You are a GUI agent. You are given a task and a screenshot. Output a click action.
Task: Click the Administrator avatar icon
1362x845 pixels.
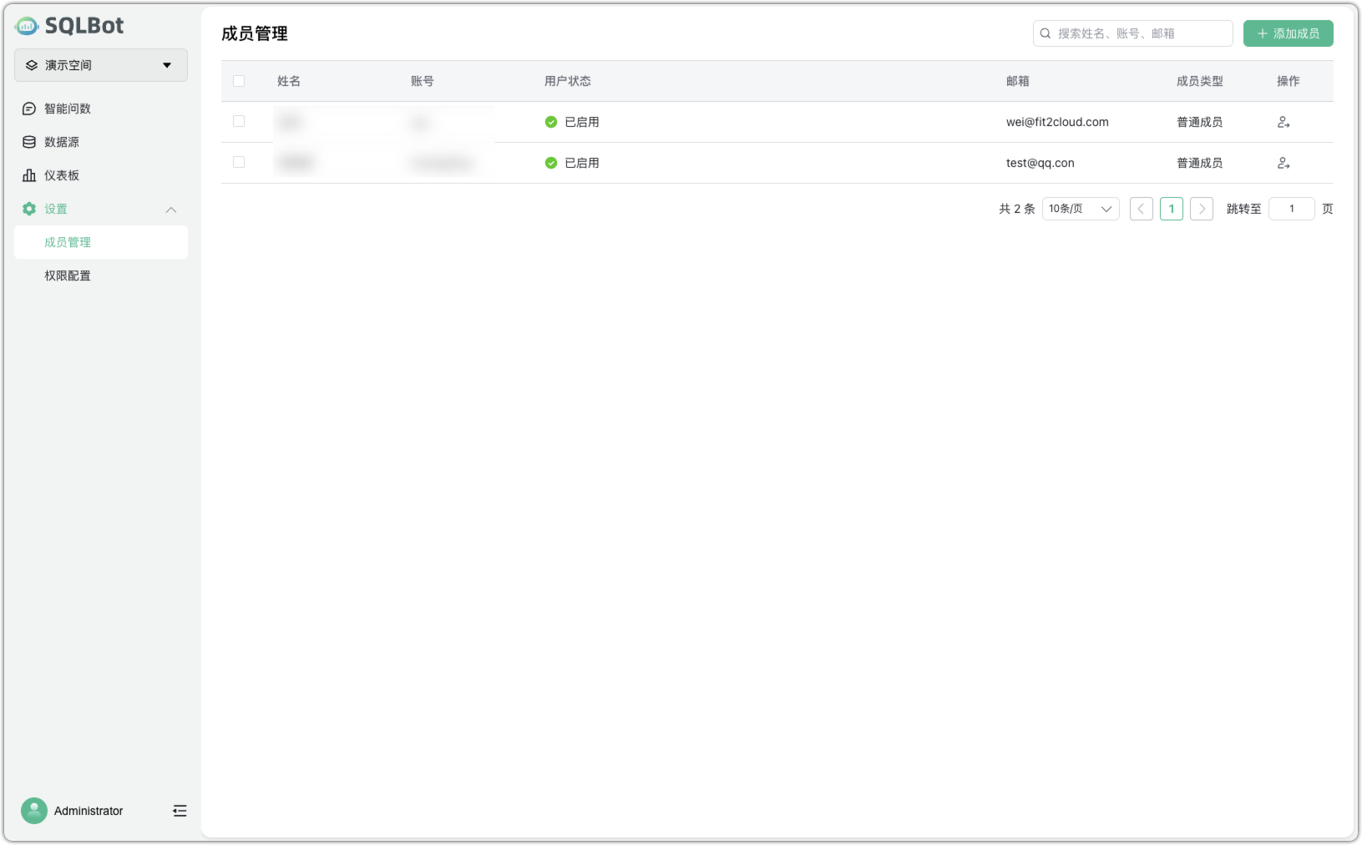(x=33, y=810)
